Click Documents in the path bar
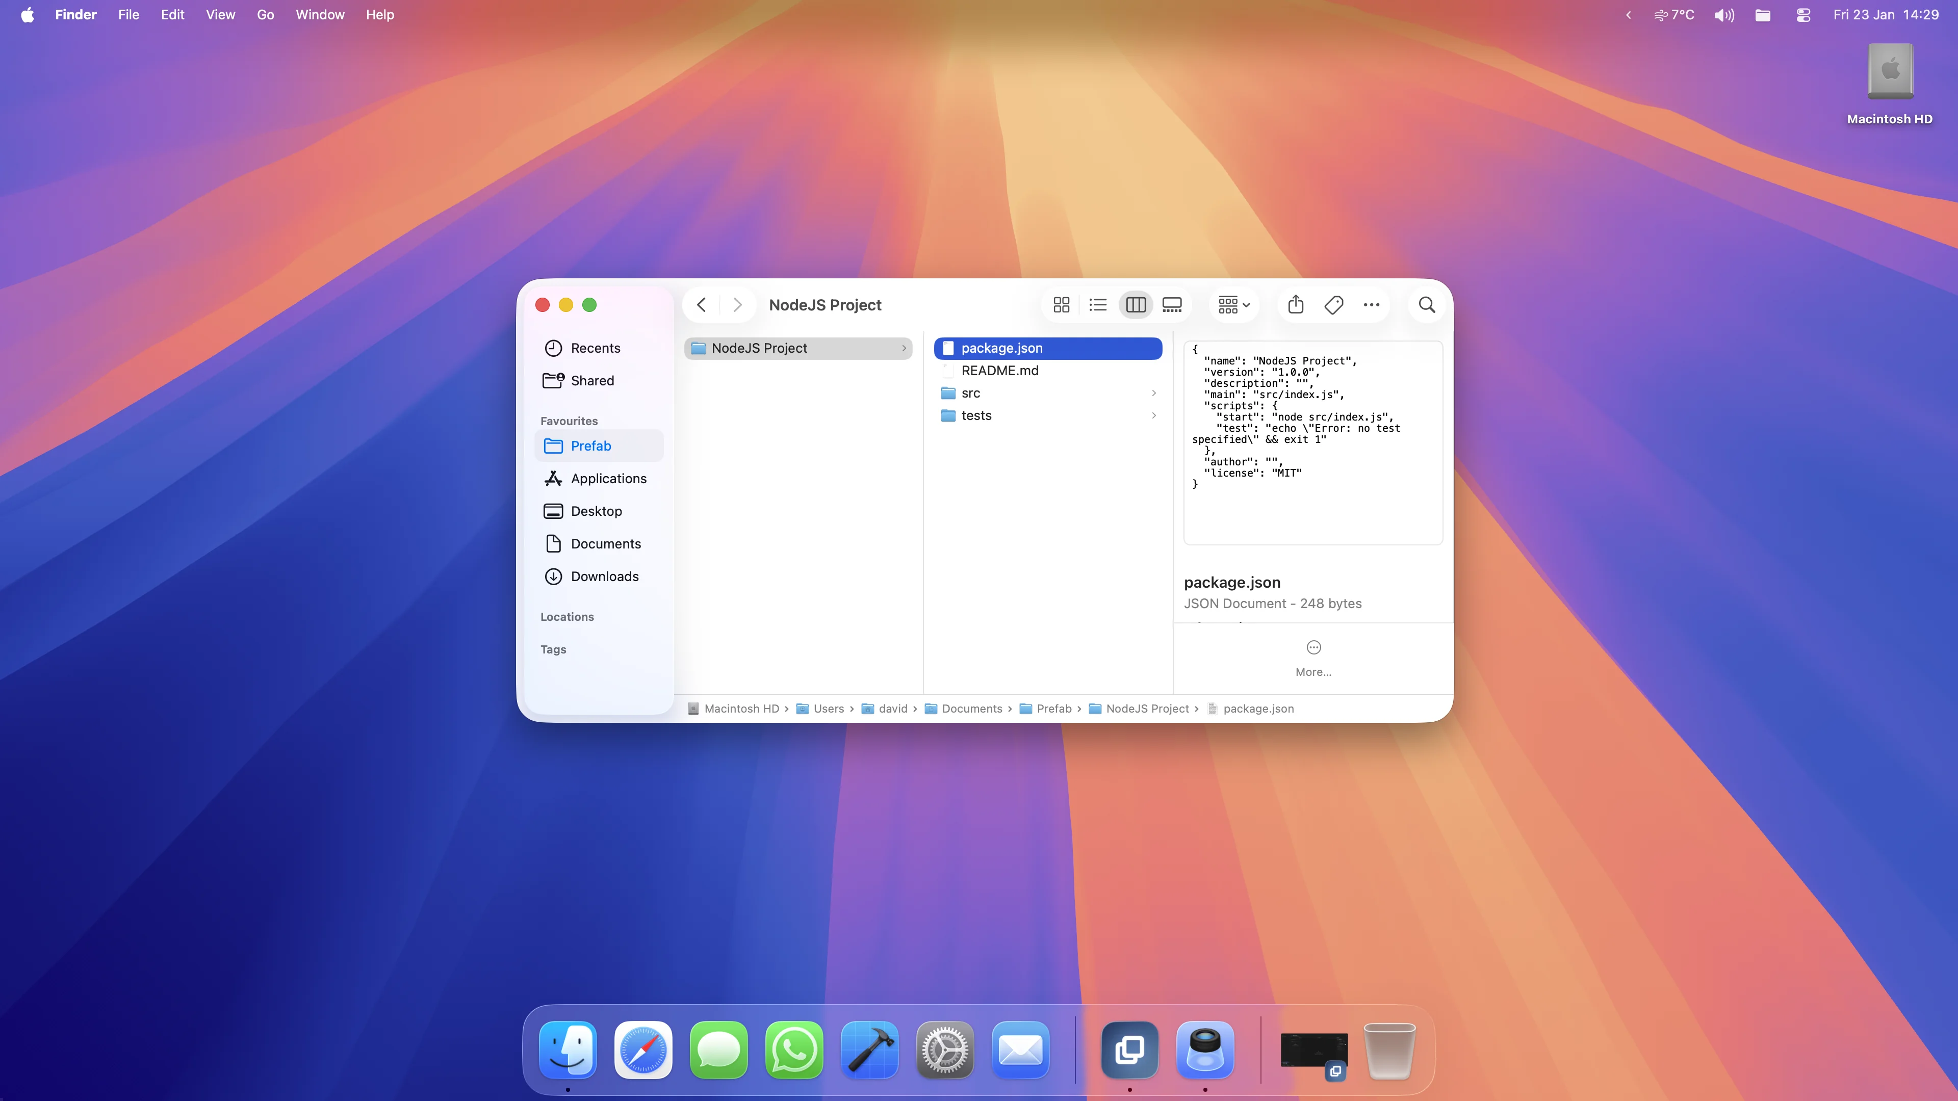Screen dimensions: 1958x1101 (971, 708)
